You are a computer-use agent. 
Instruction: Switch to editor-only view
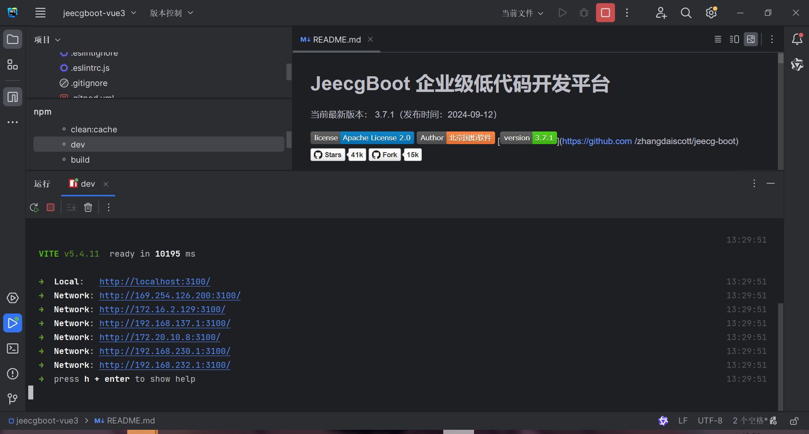718,39
